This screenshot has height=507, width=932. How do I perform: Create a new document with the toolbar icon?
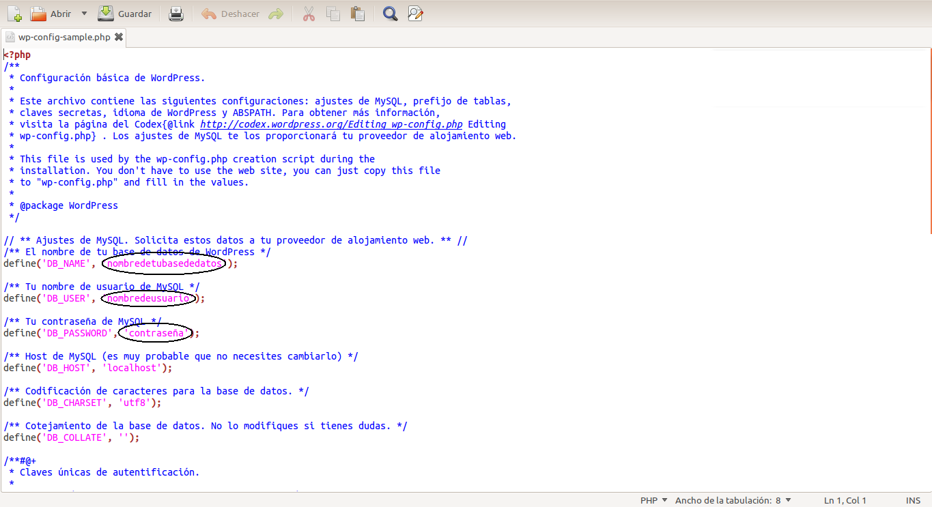point(14,14)
